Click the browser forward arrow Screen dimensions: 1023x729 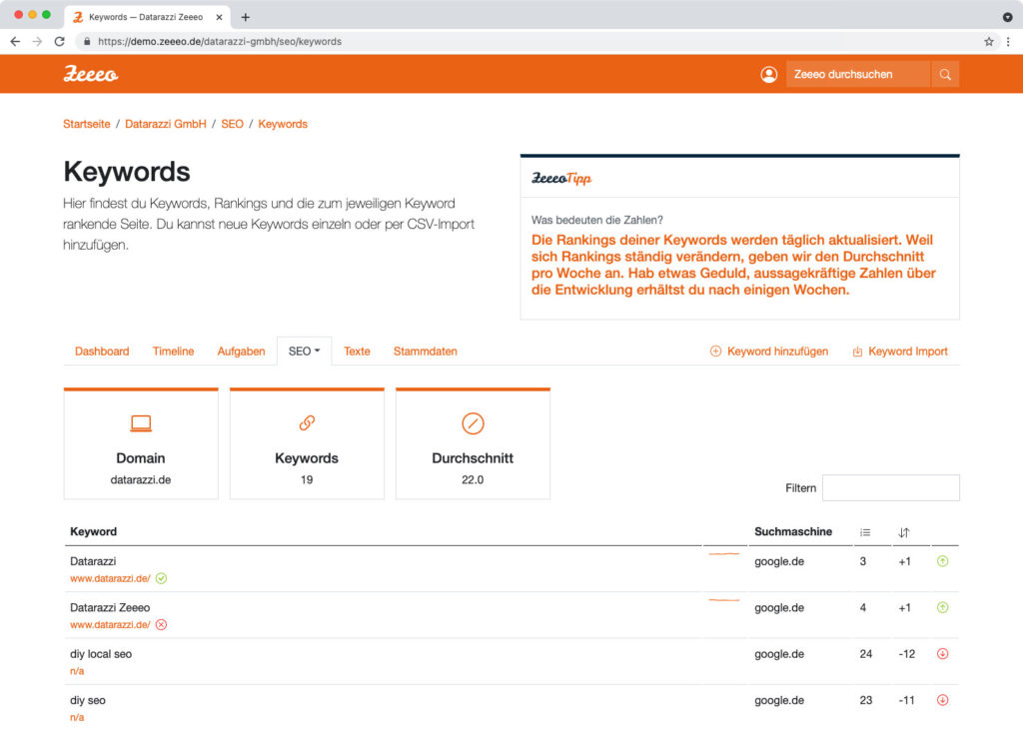(37, 41)
